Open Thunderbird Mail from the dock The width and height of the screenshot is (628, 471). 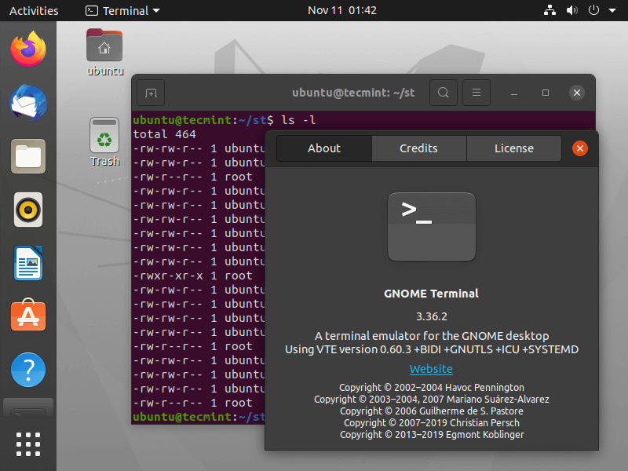[28, 103]
